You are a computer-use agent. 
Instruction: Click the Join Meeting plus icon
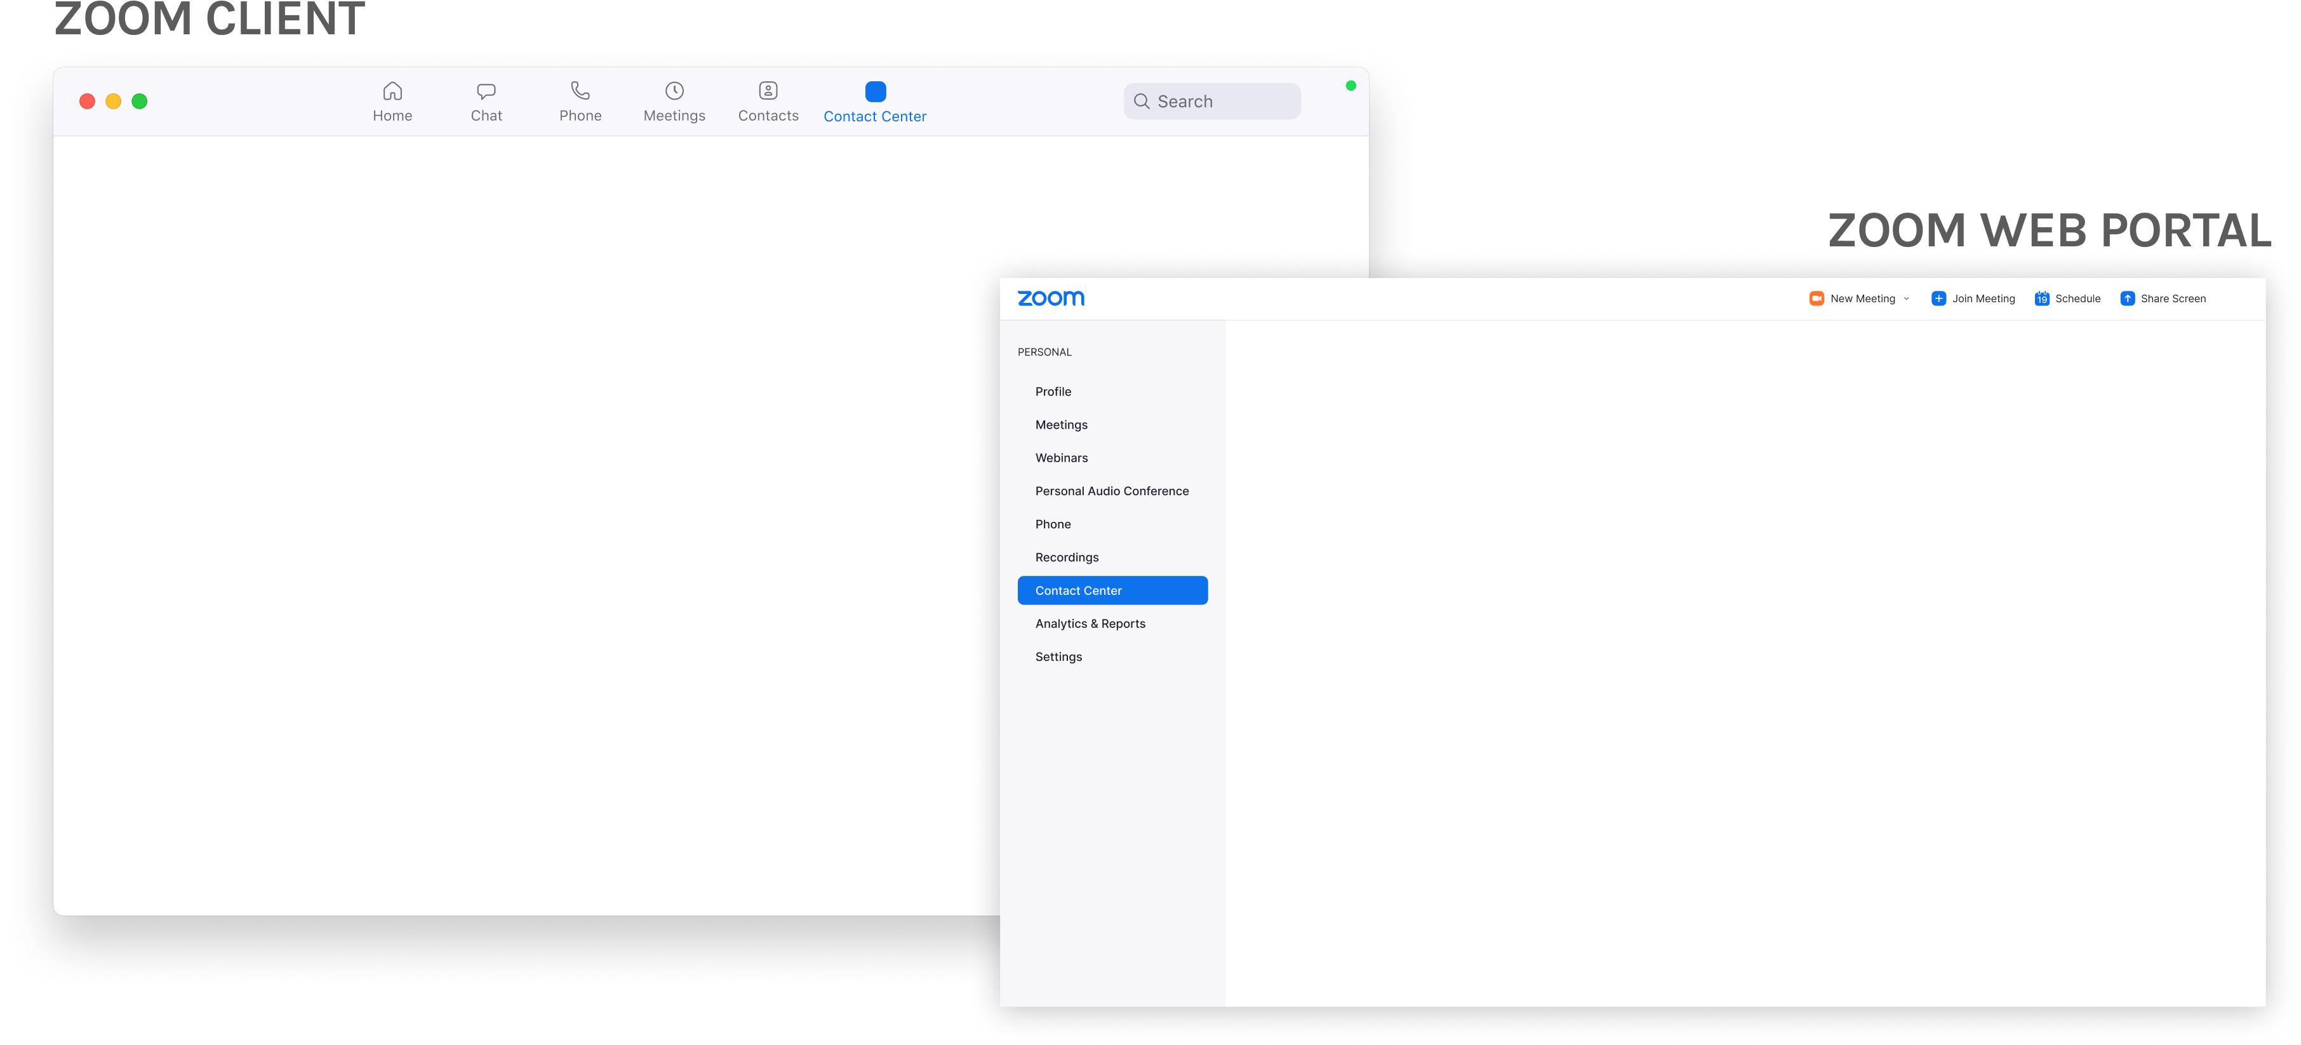click(1938, 298)
